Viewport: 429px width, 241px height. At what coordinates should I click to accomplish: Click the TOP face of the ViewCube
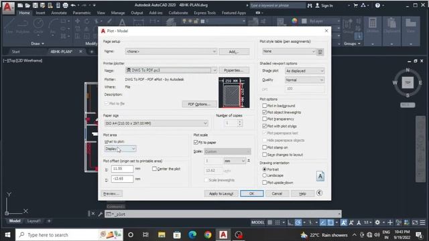pos(408,82)
